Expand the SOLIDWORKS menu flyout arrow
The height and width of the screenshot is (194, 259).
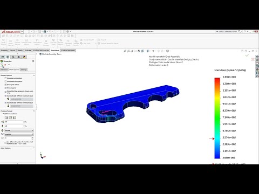tap(22, 32)
